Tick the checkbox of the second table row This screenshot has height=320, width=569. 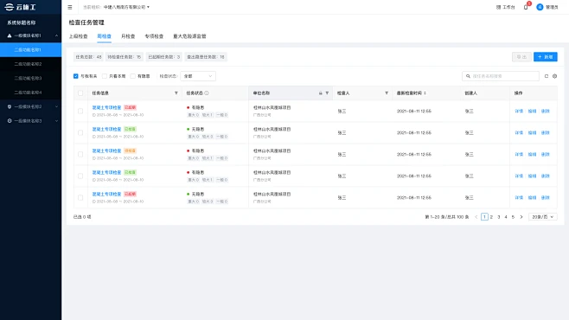point(80,133)
